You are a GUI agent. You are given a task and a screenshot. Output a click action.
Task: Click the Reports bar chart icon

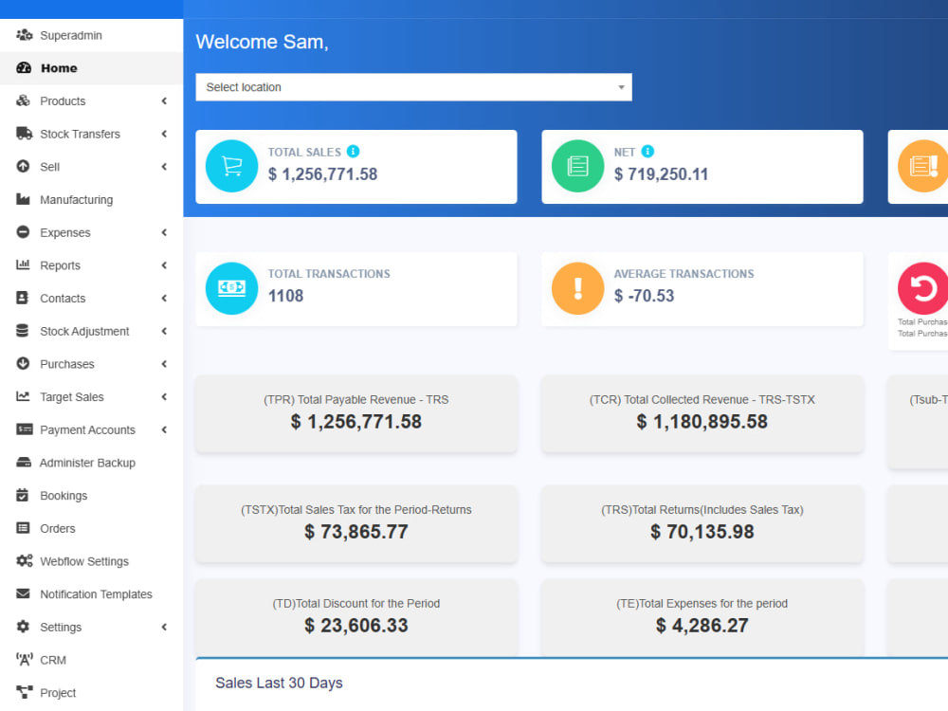tap(23, 264)
